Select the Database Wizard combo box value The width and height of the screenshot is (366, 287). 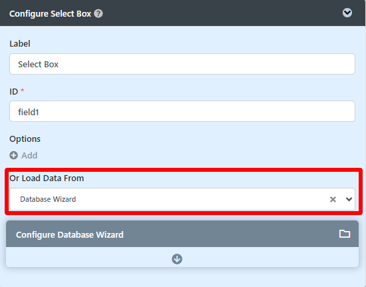(x=182, y=199)
